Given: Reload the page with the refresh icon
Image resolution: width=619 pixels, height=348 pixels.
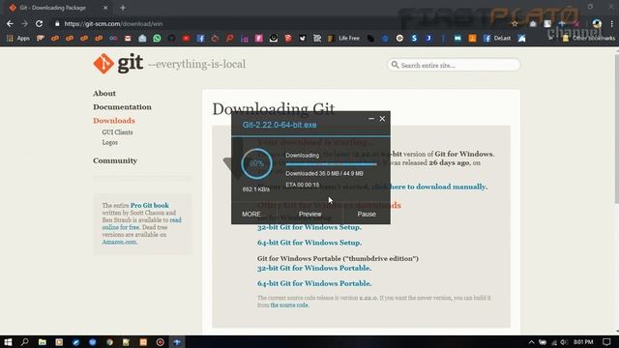Looking at the screenshot, I should click(39, 23).
